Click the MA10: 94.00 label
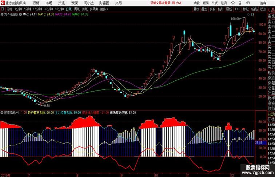The image size is (275, 177). 46,15
